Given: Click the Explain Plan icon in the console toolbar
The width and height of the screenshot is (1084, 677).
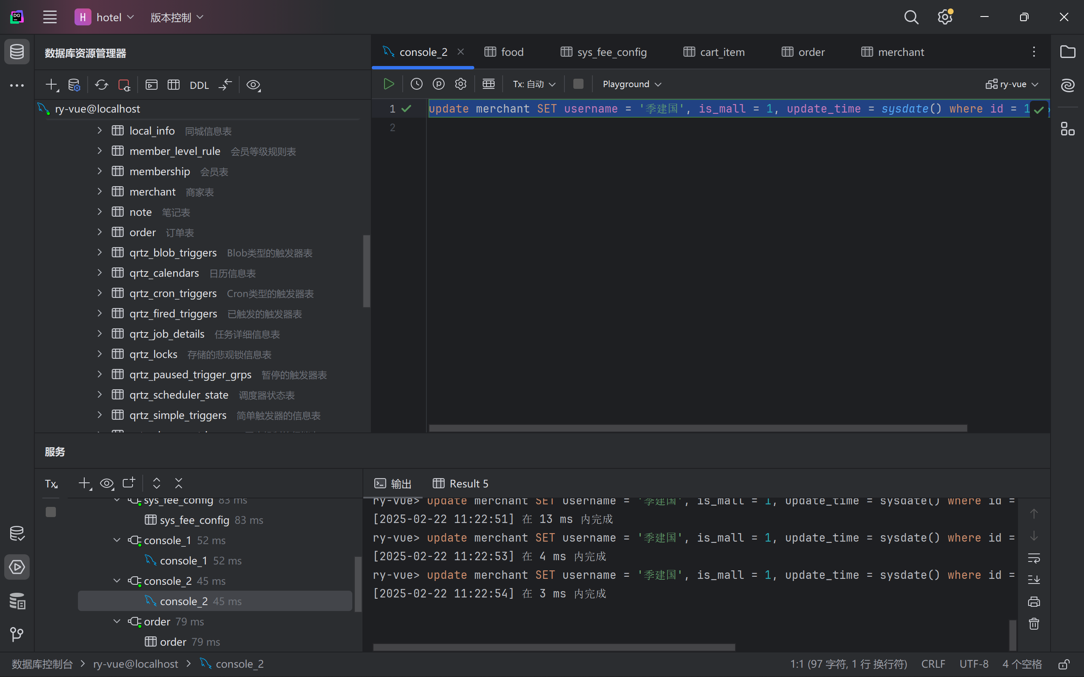Looking at the screenshot, I should pyautogui.click(x=439, y=84).
